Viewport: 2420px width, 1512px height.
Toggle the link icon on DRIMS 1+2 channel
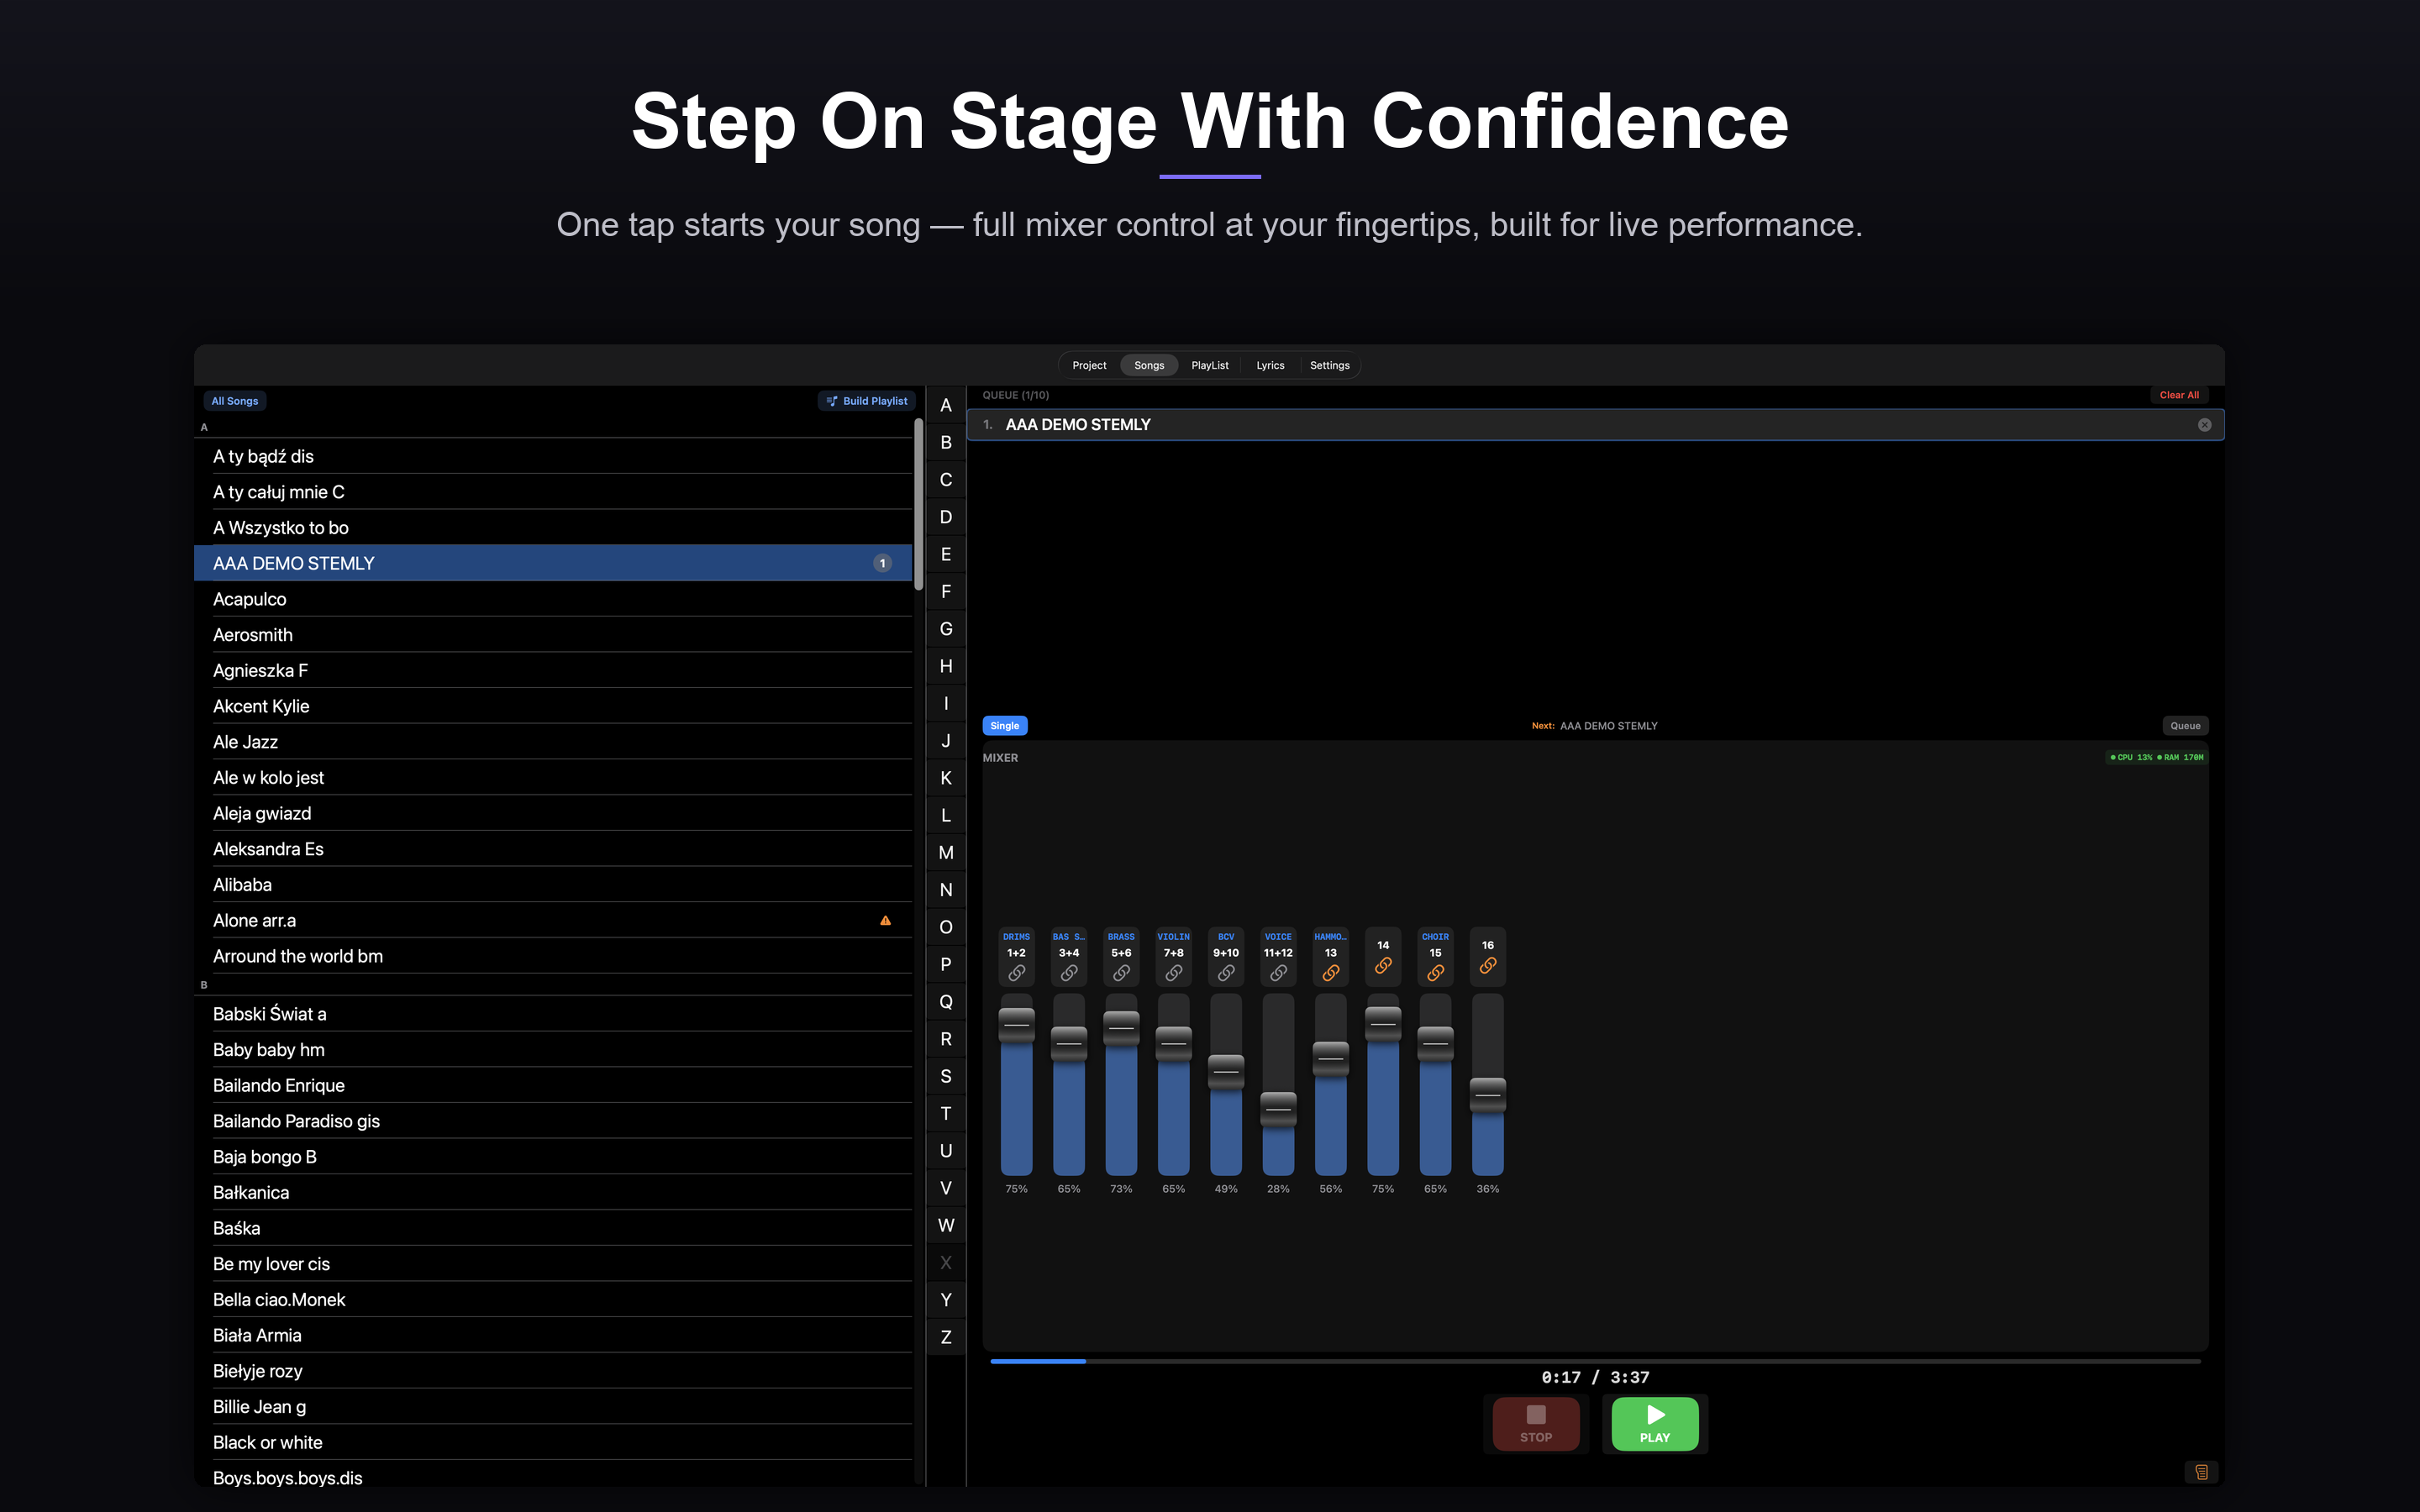pyautogui.click(x=1016, y=972)
